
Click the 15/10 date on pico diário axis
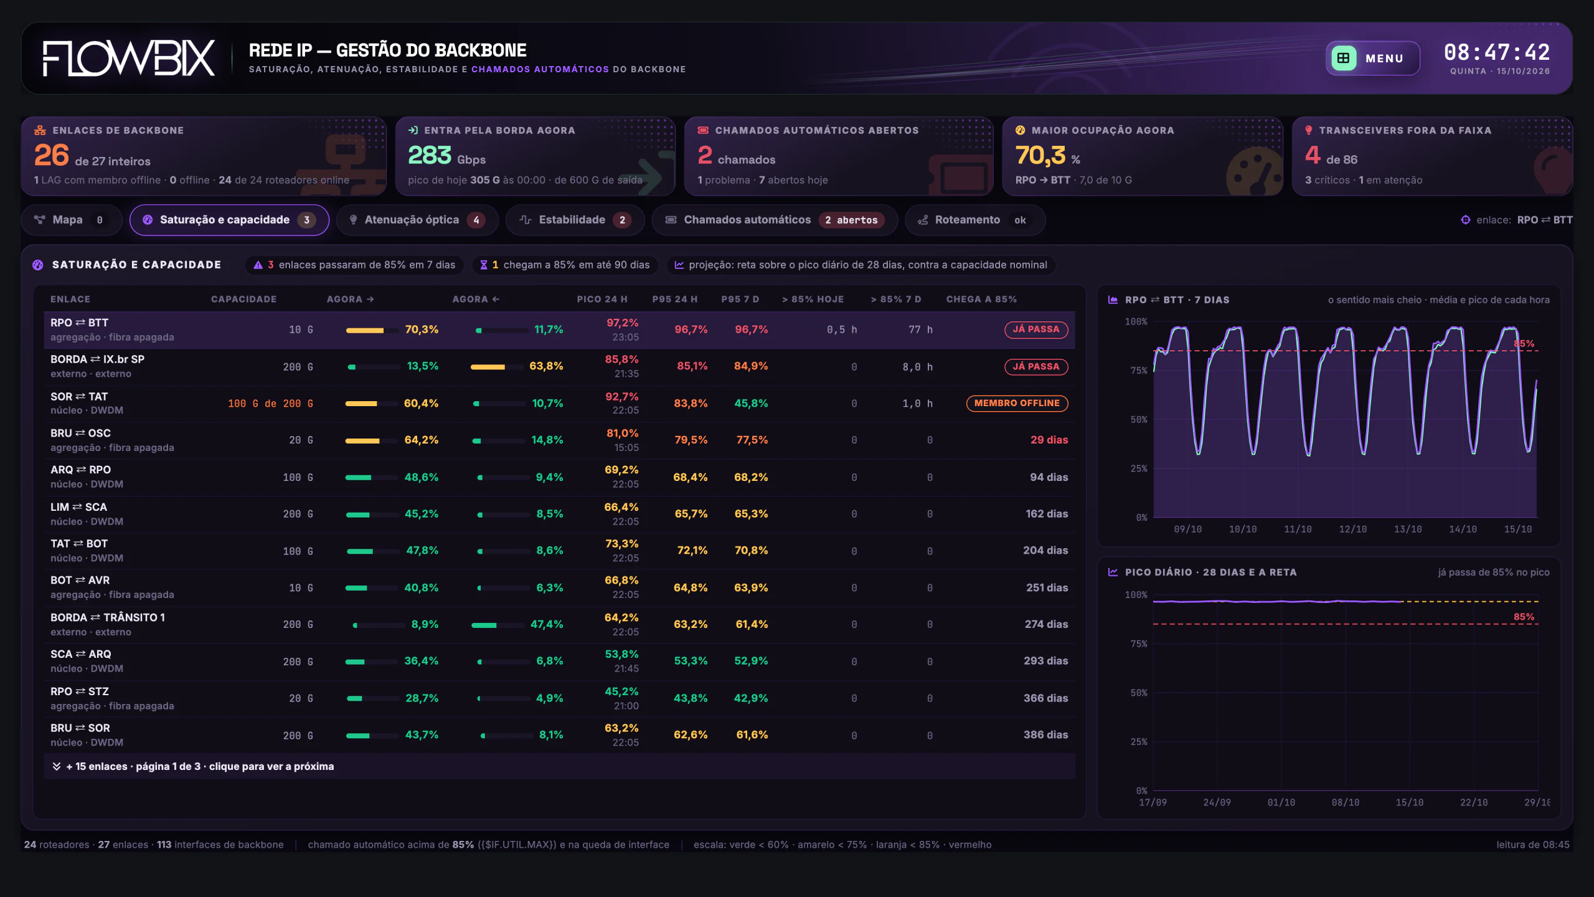[x=1409, y=802]
